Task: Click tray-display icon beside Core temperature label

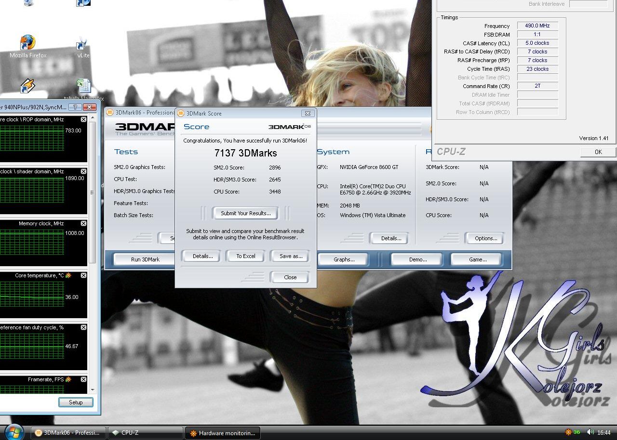Action: [x=68, y=275]
